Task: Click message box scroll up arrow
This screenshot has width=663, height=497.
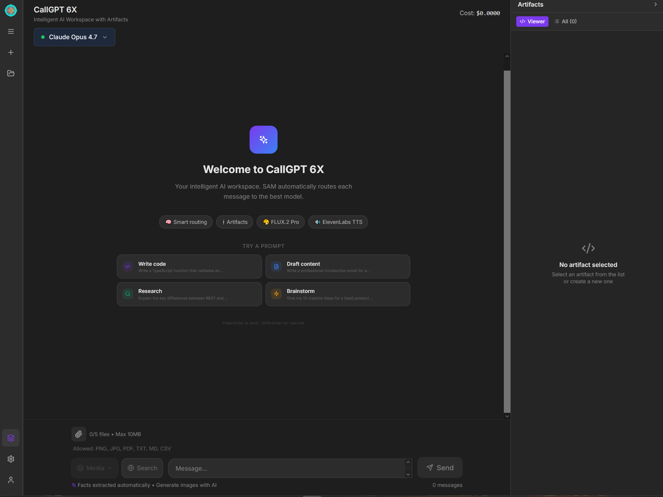Action: tap(408, 462)
